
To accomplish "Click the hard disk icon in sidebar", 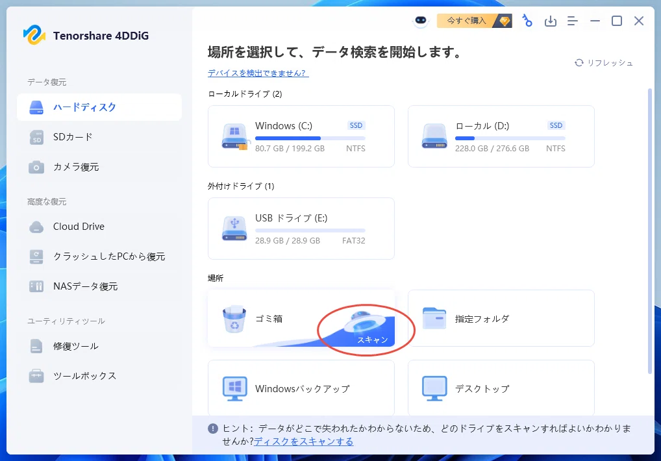I will (36, 107).
